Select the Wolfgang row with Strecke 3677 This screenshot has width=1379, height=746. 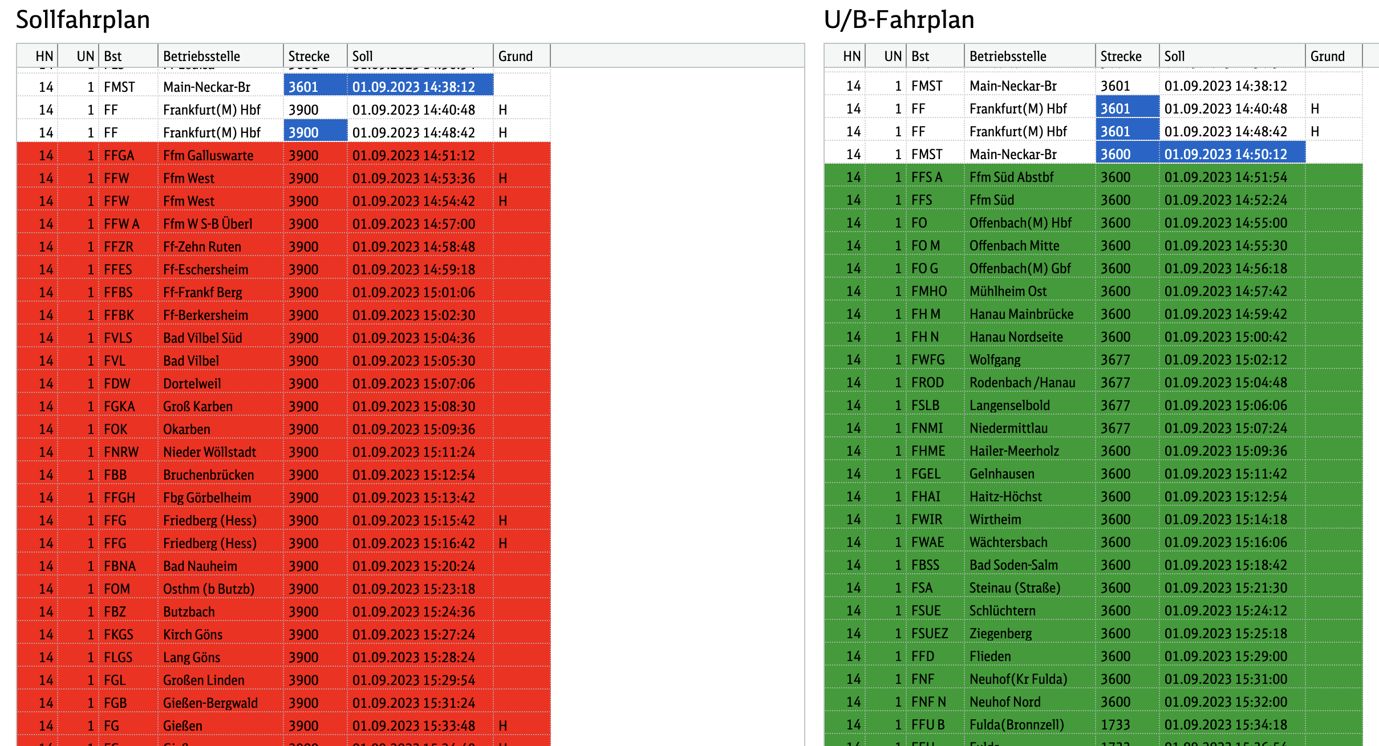pos(995,359)
